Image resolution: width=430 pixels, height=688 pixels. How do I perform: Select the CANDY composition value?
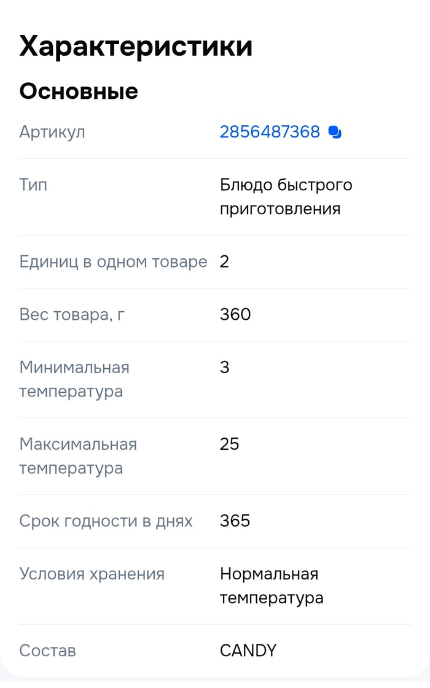pos(248,651)
